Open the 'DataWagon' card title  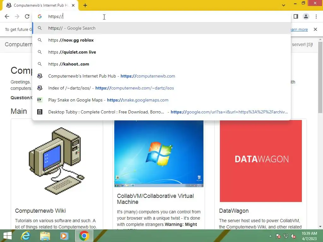coord(234,211)
